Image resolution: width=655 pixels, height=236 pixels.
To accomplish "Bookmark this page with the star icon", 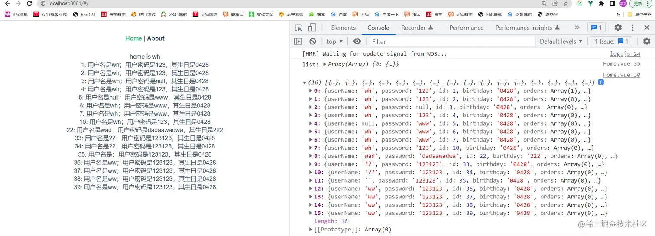I will (566, 3).
